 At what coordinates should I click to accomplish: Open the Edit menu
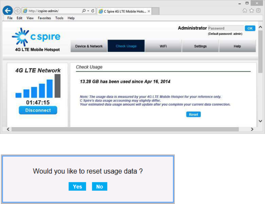coord(20,18)
